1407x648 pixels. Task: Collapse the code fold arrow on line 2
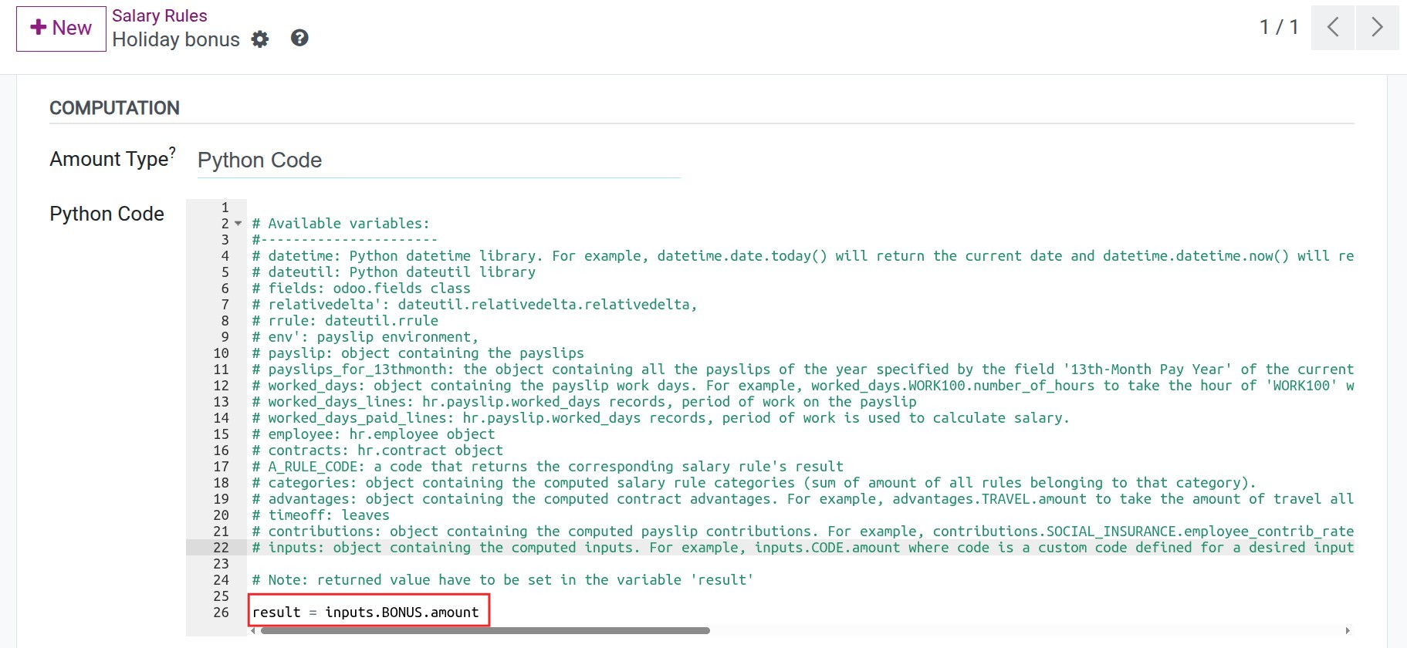coord(238,224)
